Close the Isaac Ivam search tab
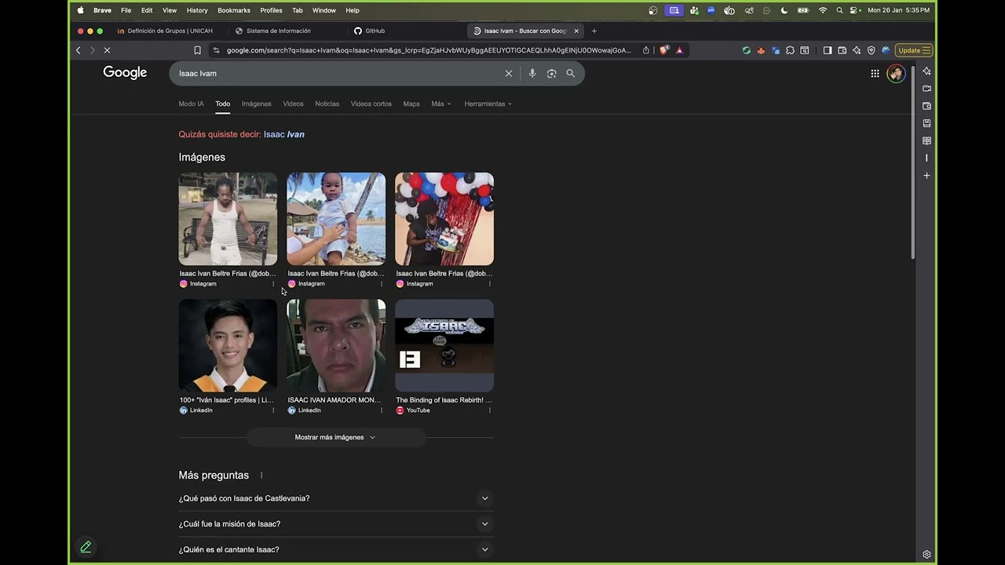The width and height of the screenshot is (1005, 565). pyautogui.click(x=576, y=31)
